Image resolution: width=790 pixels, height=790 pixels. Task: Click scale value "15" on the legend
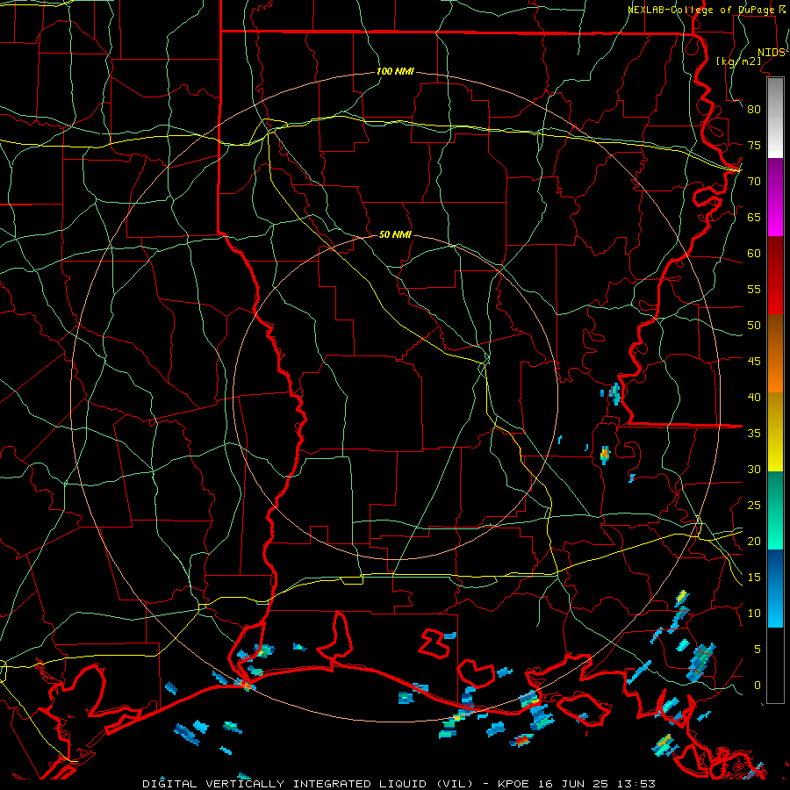754,578
